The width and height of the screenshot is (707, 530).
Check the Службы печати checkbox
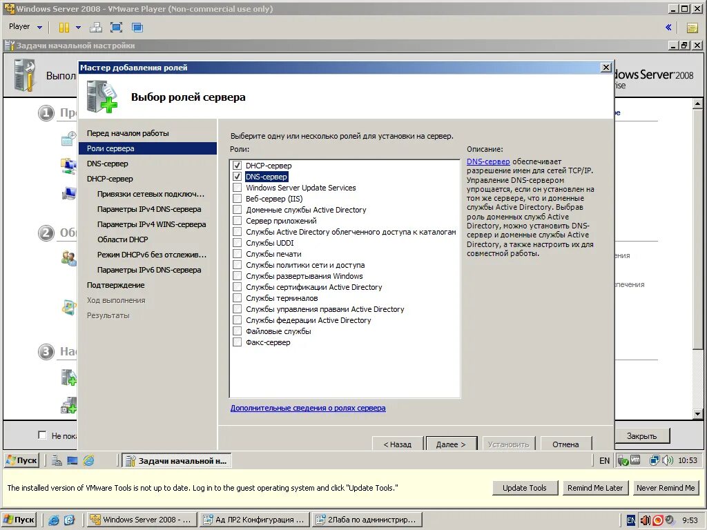tap(238, 254)
